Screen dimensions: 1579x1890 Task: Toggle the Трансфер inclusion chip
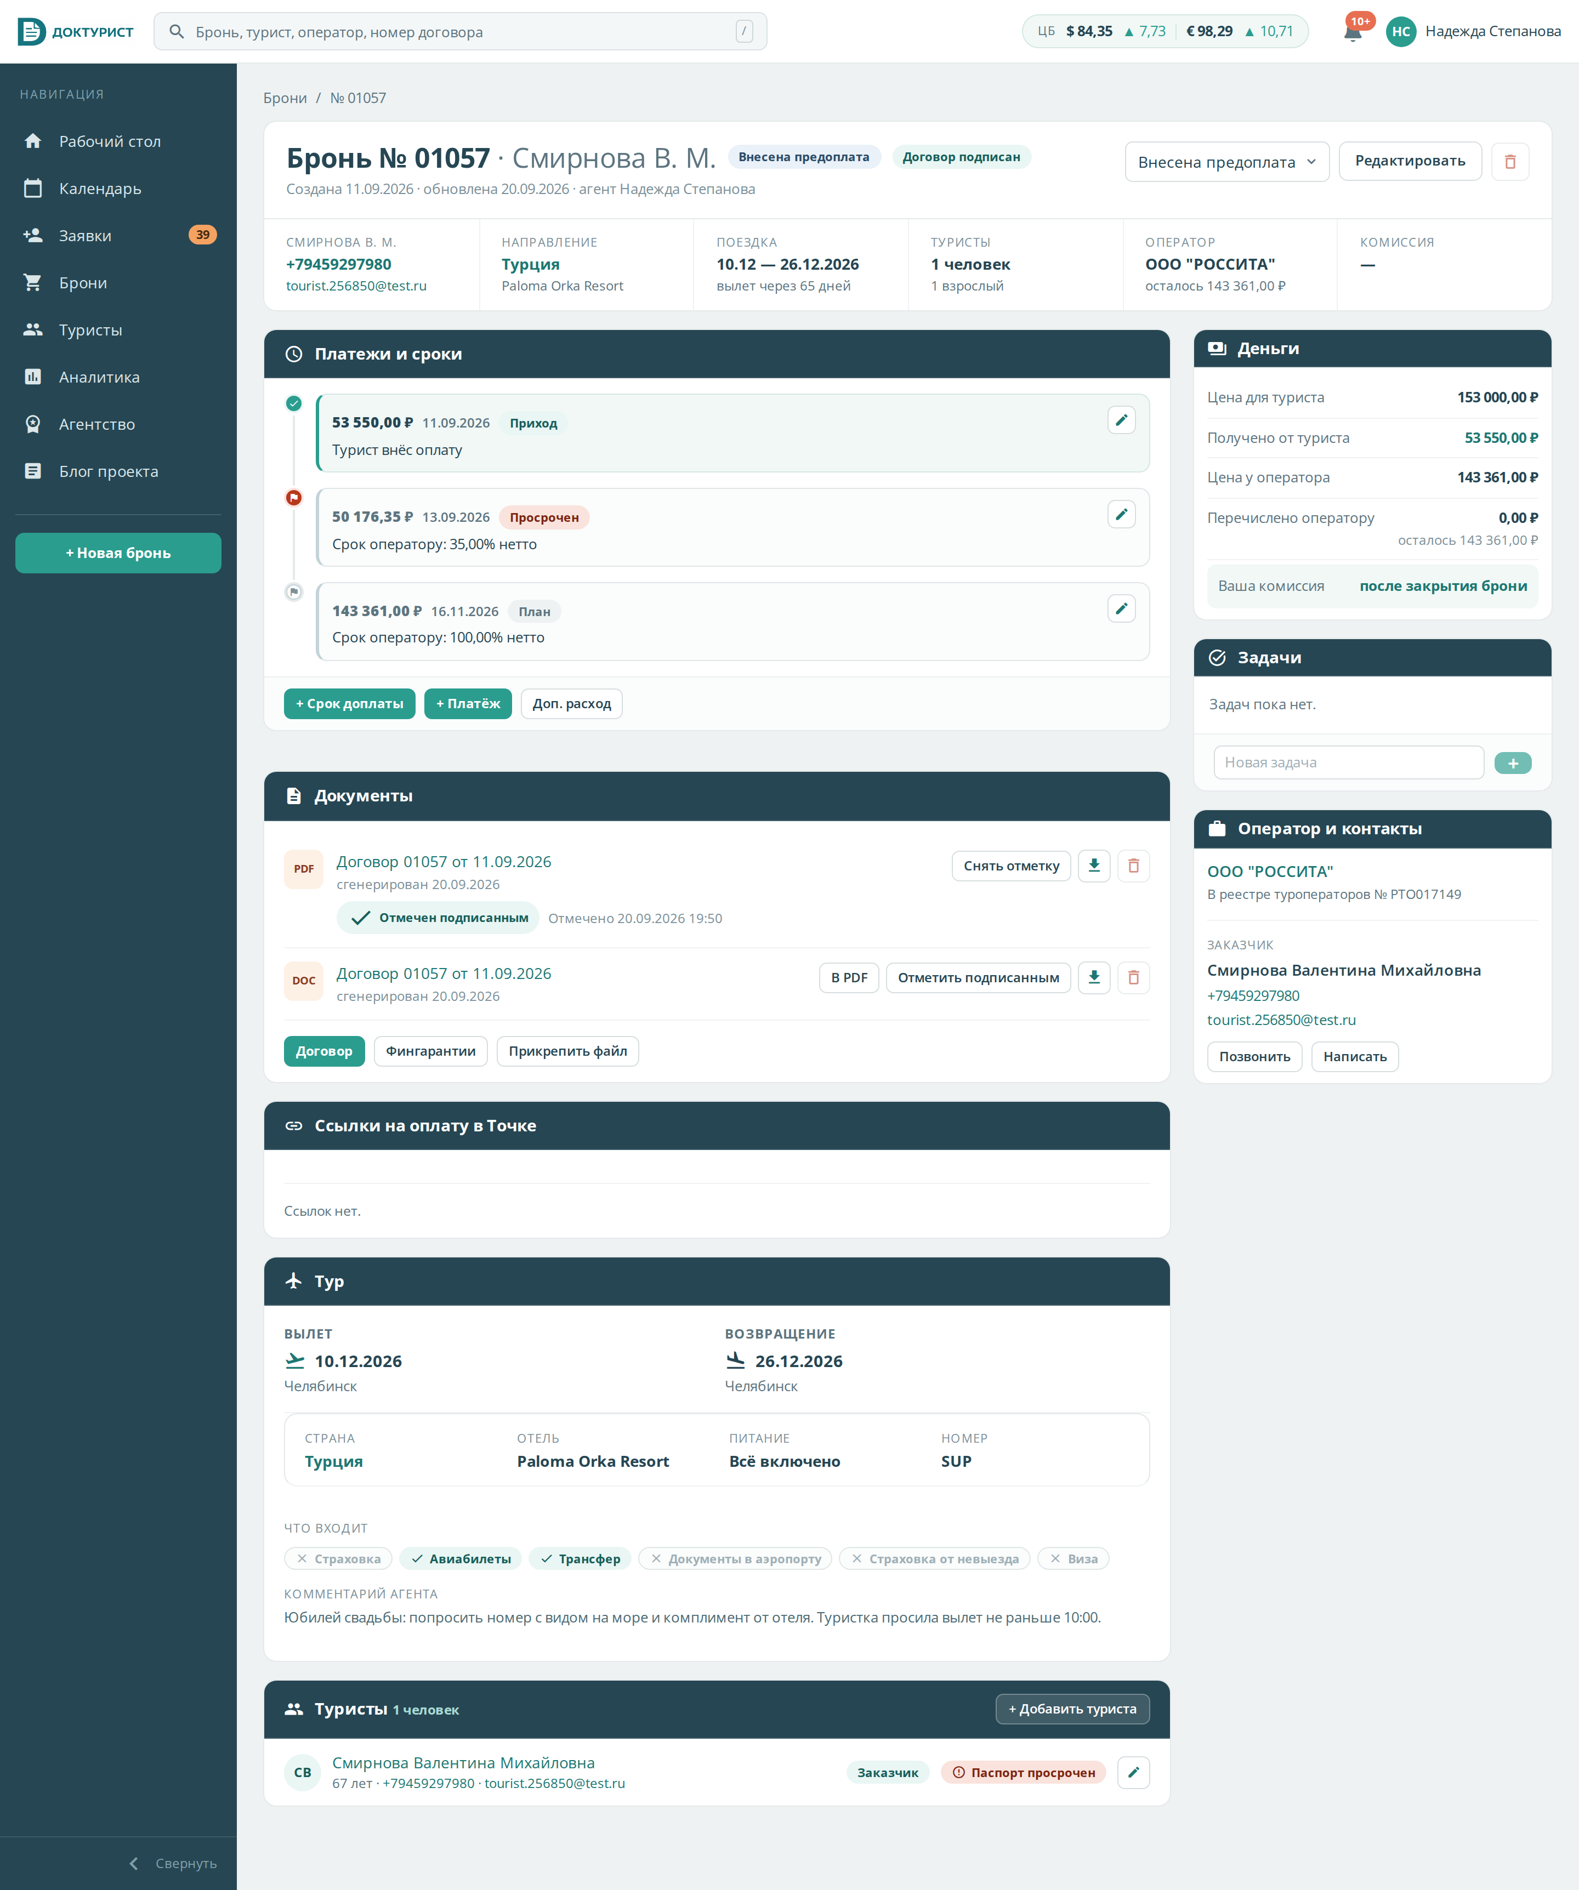click(580, 1559)
